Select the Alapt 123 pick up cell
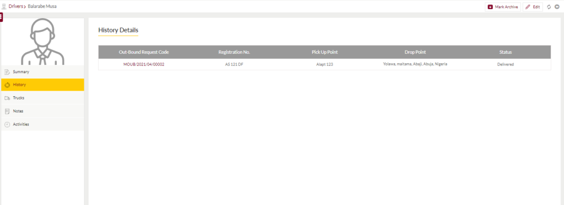 click(x=324, y=64)
